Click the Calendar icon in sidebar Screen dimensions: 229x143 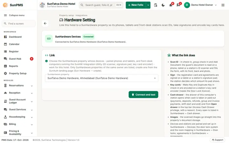coord(5,44)
